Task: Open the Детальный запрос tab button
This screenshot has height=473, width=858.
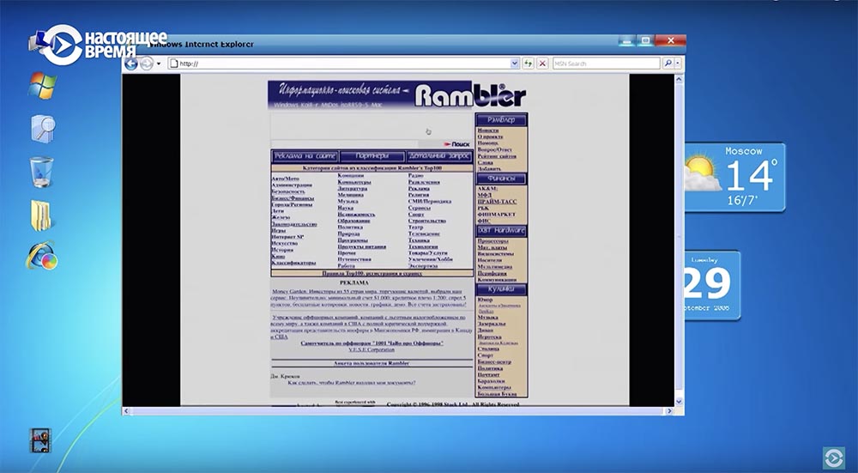Action: [x=439, y=156]
